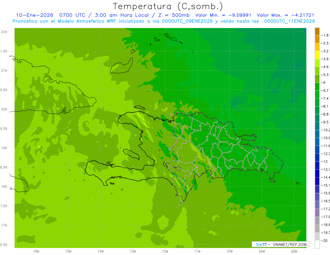
Task: Select the '-13' colorbar value
Action: 324,162
